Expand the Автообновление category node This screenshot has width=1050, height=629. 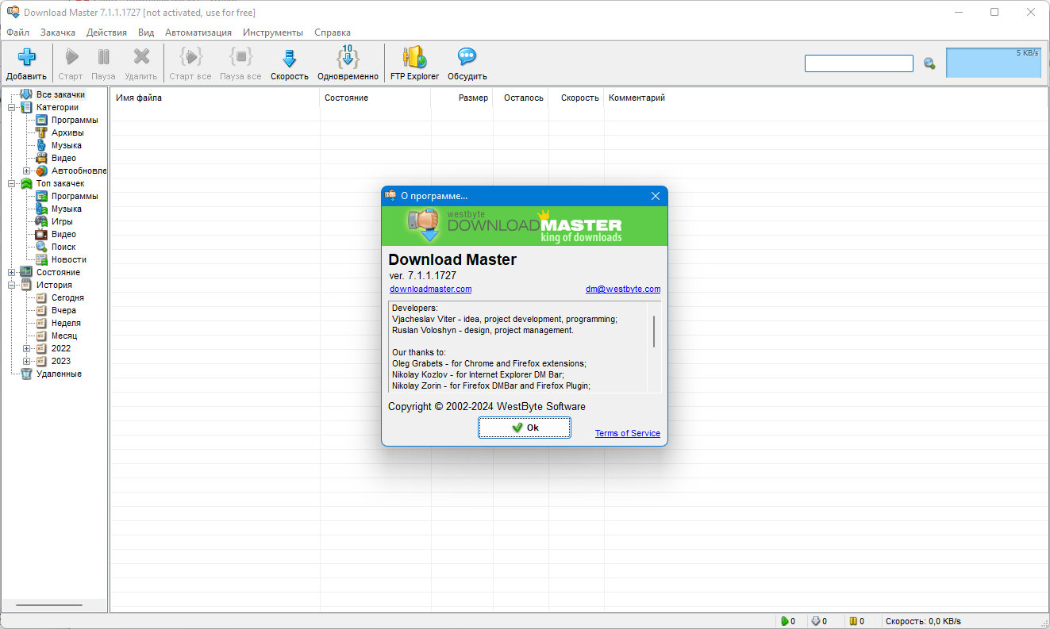coord(26,171)
